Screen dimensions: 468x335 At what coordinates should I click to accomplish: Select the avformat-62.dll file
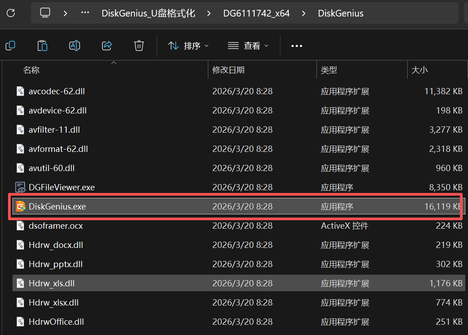pos(239,149)
